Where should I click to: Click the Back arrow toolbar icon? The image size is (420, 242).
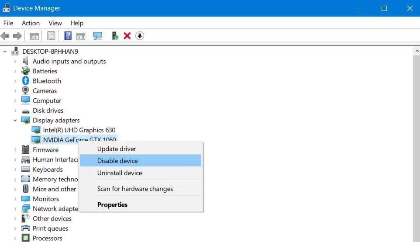click(x=5, y=36)
